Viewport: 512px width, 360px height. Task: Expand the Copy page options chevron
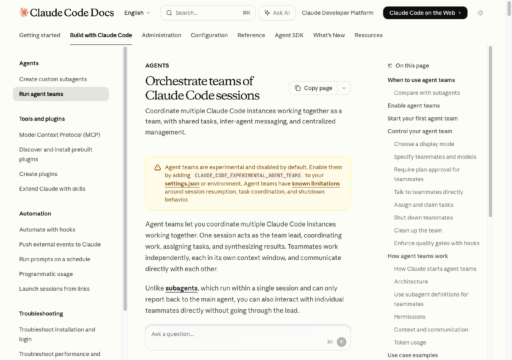[344, 88]
